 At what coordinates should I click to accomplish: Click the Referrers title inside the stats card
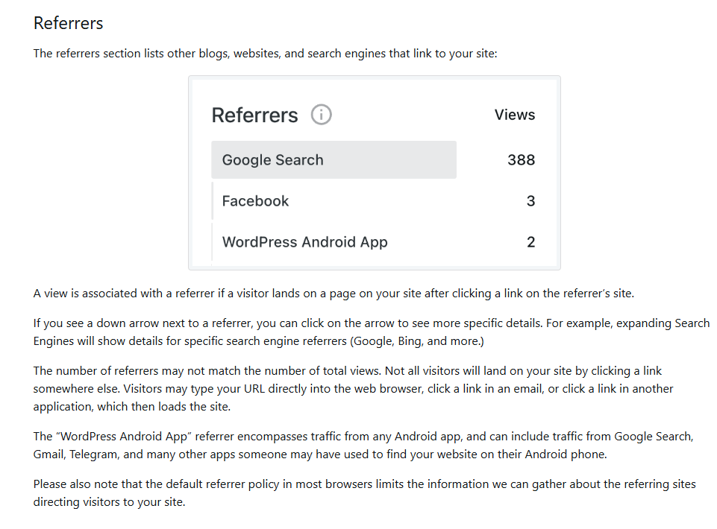tap(254, 115)
